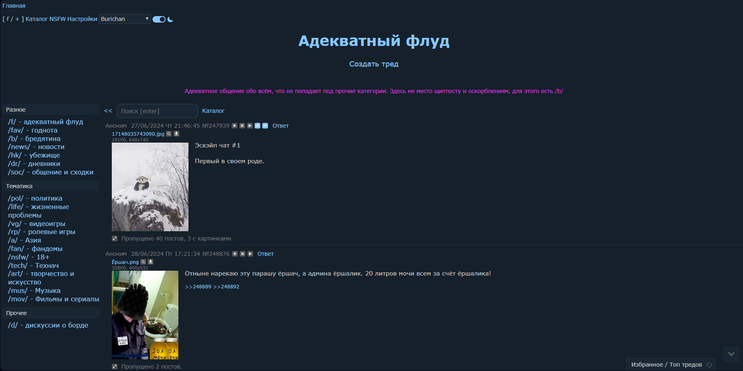Hide thread №247939 with the X icon

pos(242,126)
